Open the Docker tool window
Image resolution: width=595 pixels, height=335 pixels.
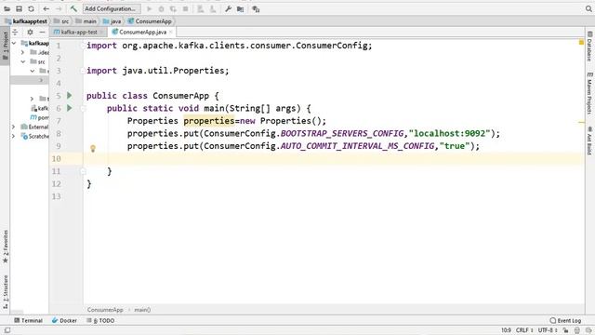(x=64, y=320)
